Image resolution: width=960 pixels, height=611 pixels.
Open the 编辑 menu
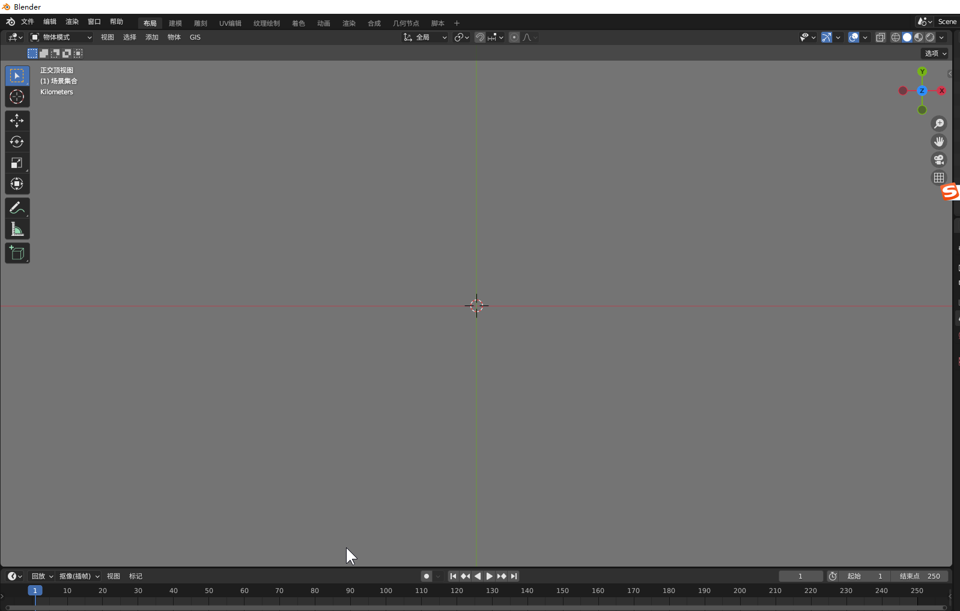pyautogui.click(x=50, y=22)
